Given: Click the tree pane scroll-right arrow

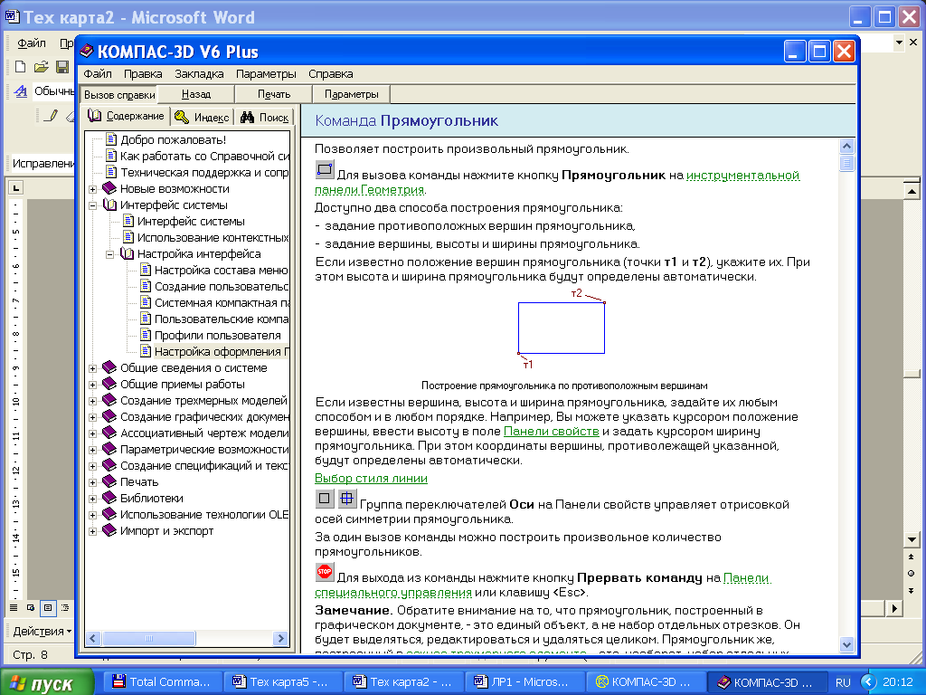Looking at the screenshot, I should [280, 638].
